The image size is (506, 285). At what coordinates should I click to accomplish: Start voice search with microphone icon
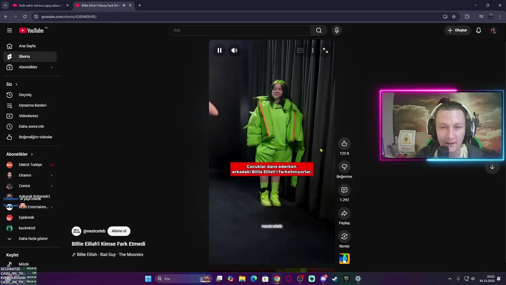337,30
